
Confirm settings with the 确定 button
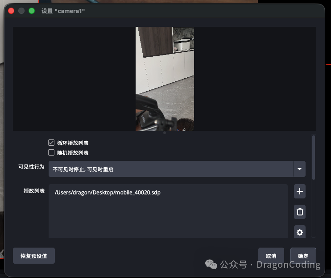303,256
